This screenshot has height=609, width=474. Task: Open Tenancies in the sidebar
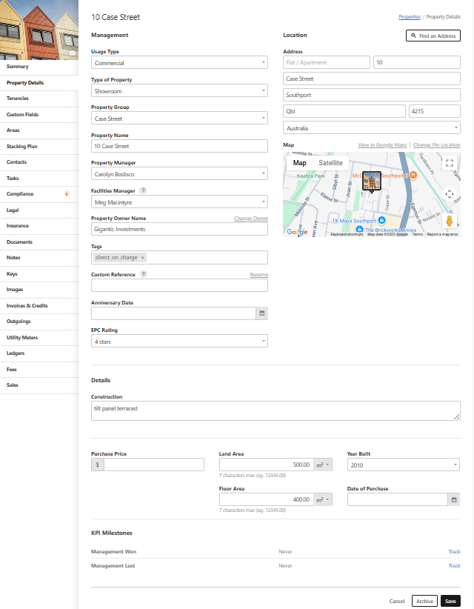(x=18, y=99)
